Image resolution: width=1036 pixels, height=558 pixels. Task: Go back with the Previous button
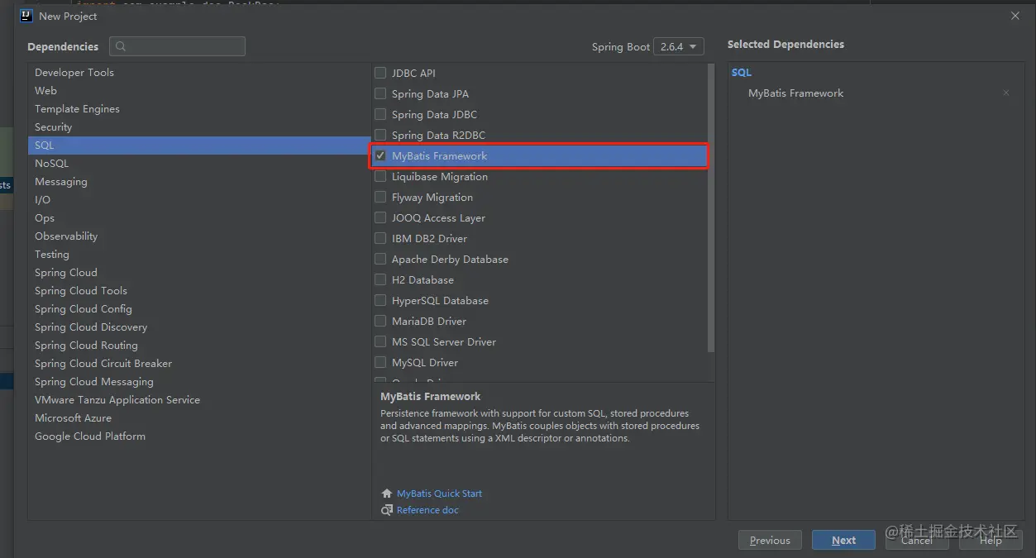(770, 541)
